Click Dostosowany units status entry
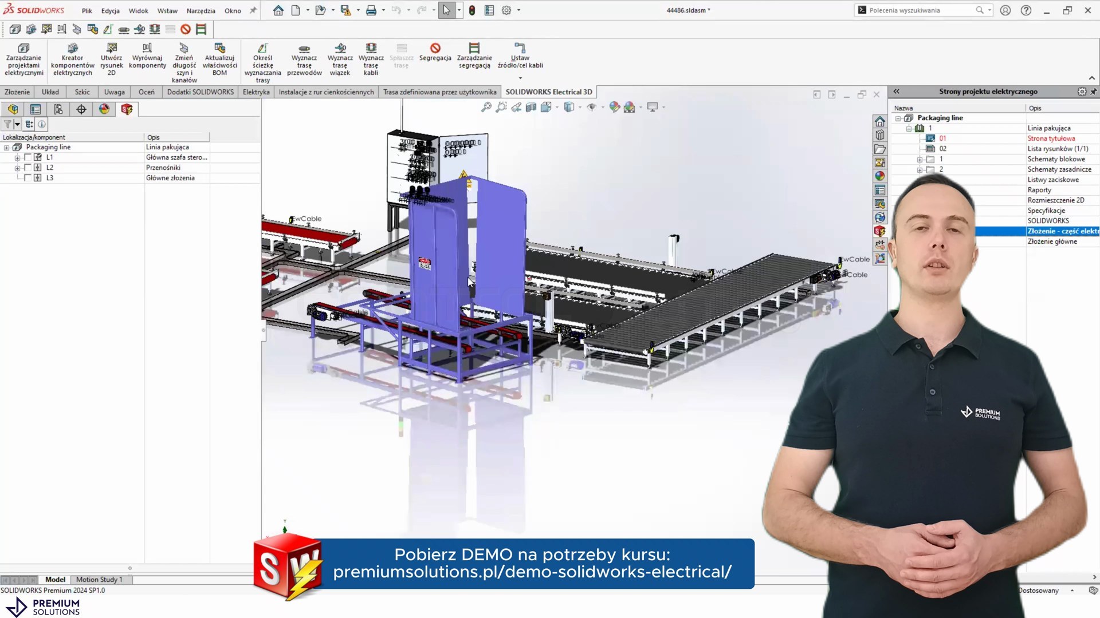Viewport: 1100px width, 618px height. (1039, 591)
